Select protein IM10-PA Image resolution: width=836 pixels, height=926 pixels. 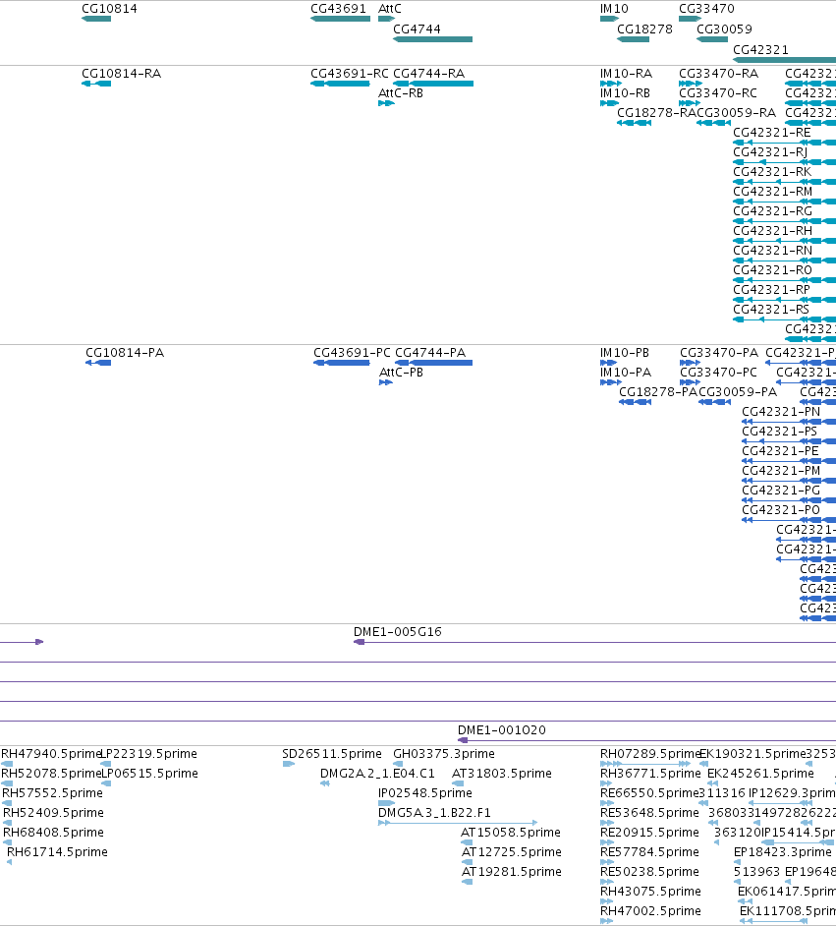(x=626, y=373)
